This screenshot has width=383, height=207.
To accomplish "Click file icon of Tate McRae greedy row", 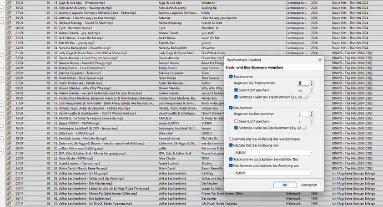I will coord(9,43).
